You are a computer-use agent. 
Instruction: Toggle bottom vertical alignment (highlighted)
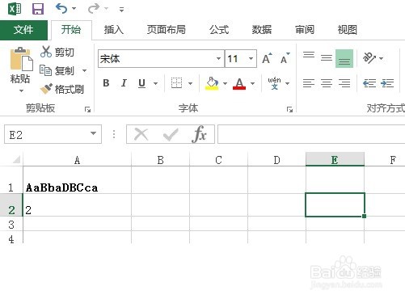pyautogui.click(x=344, y=58)
